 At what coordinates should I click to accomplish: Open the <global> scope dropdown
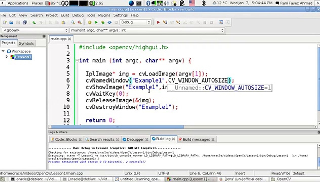[x=35, y=30]
